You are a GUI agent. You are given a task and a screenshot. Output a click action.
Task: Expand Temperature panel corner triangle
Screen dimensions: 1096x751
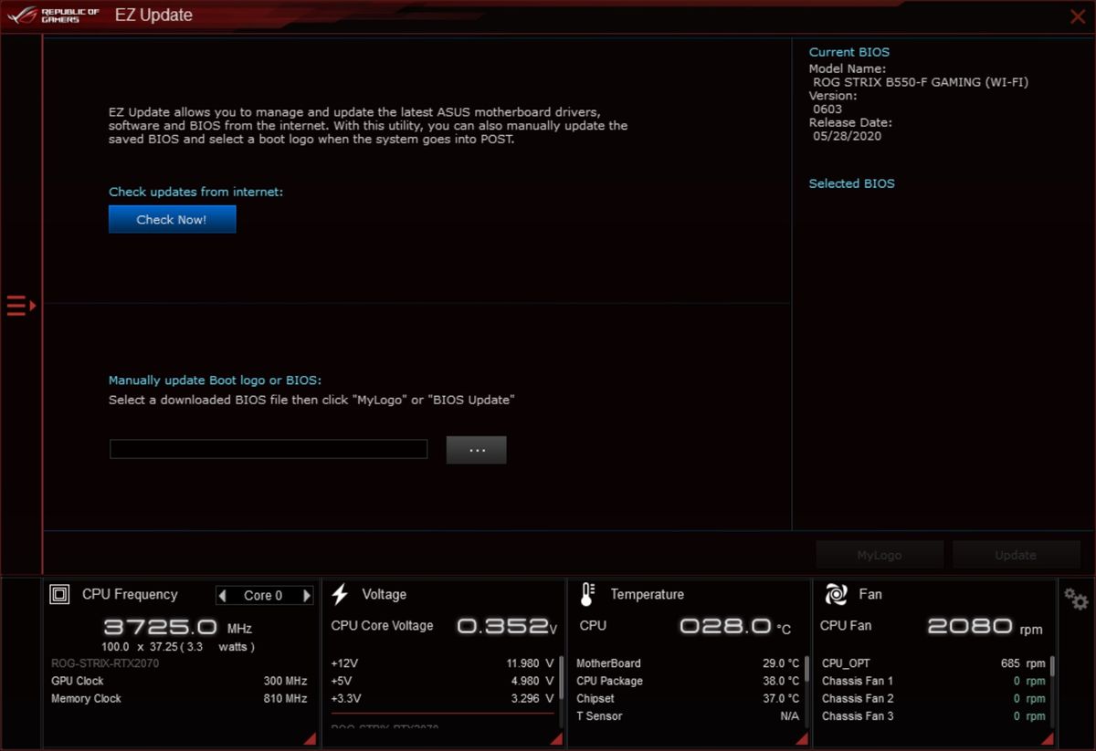coord(801,738)
